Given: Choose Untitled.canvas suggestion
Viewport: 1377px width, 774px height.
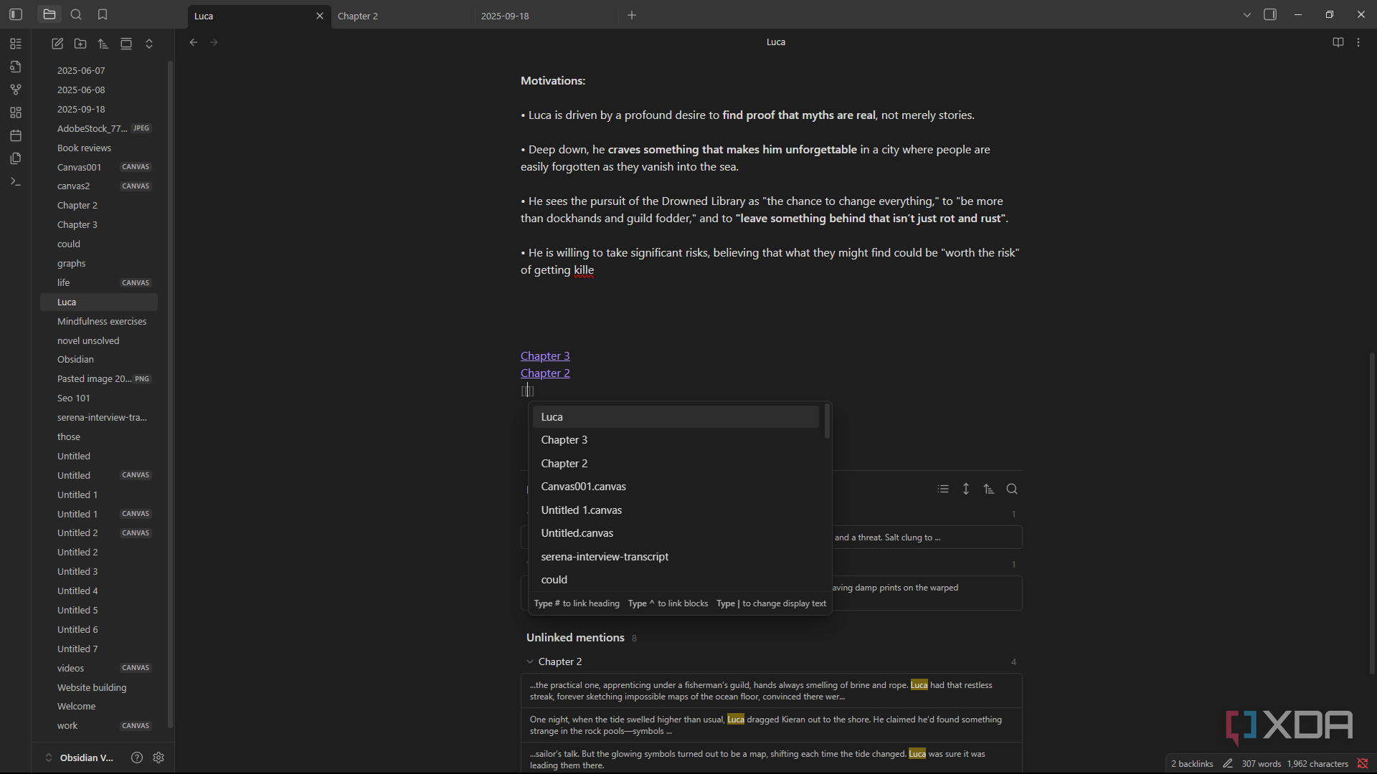Looking at the screenshot, I should coord(676,533).
